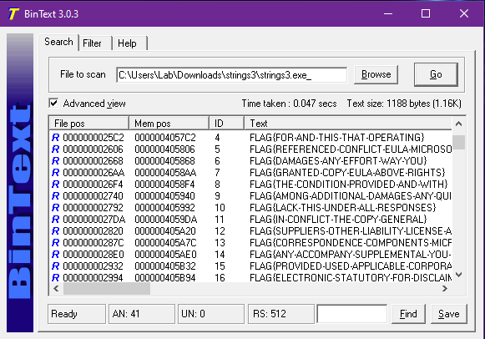Start the scan with Go button
Screen dimensions: 485x339
coord(436,74)
